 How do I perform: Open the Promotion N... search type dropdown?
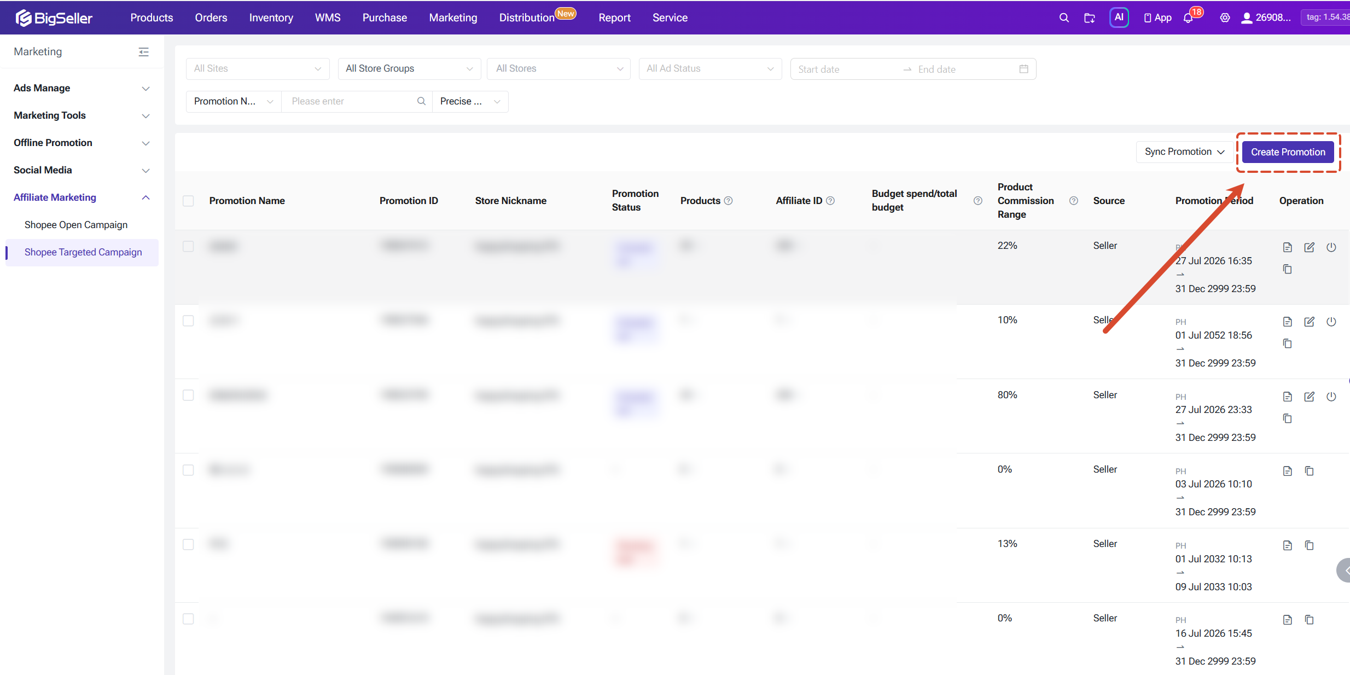coord(234,102)
